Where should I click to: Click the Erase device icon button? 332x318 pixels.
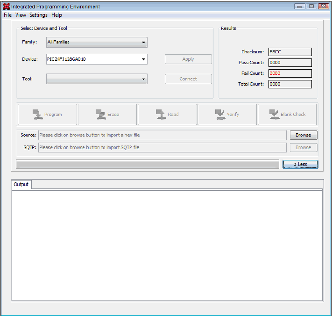(107, 115)
